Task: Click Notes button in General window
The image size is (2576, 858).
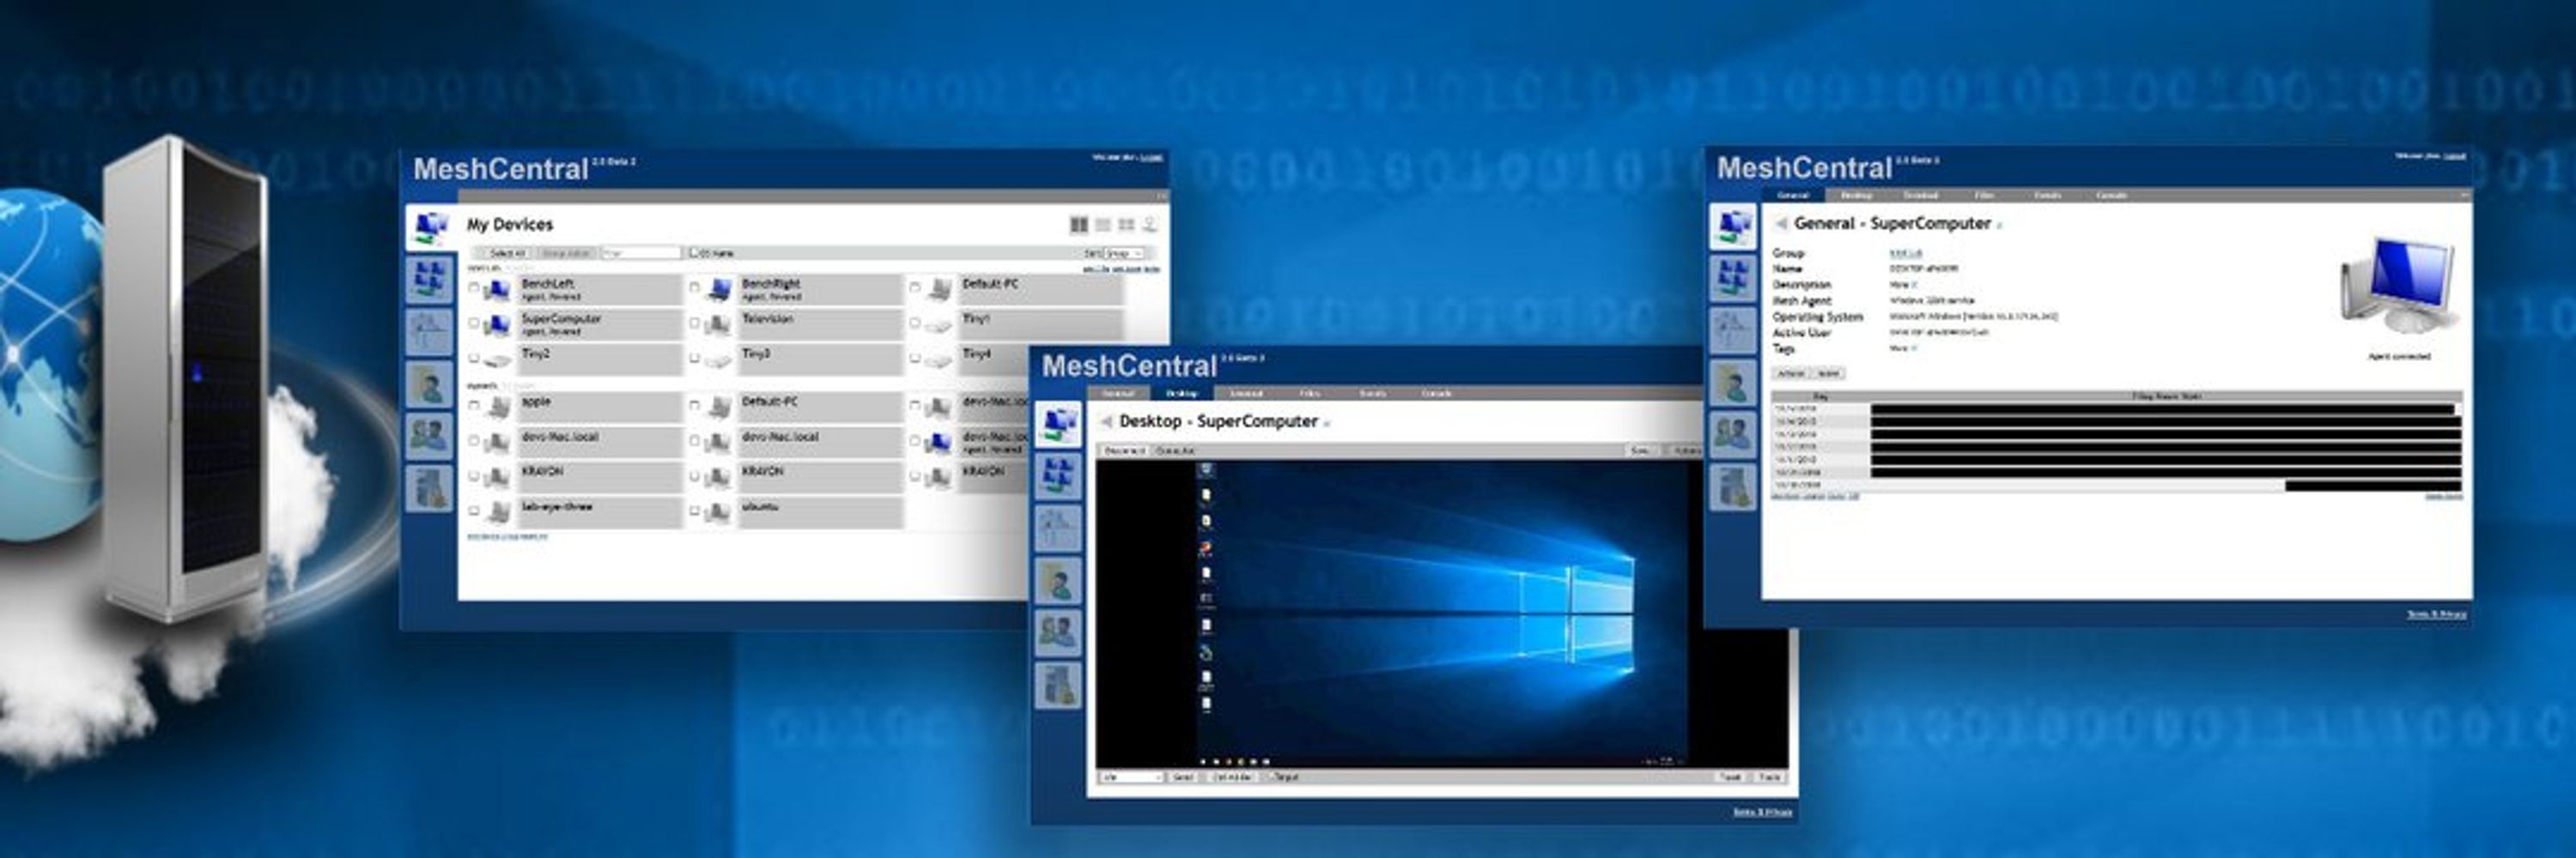Action: pos(1828,373)
